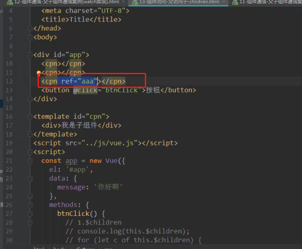Fold the comment block starting on line 28

pyautogui.click(x=30, y=223)
